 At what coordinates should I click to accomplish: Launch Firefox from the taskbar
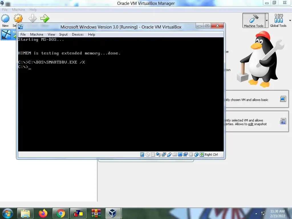point(43,213)
